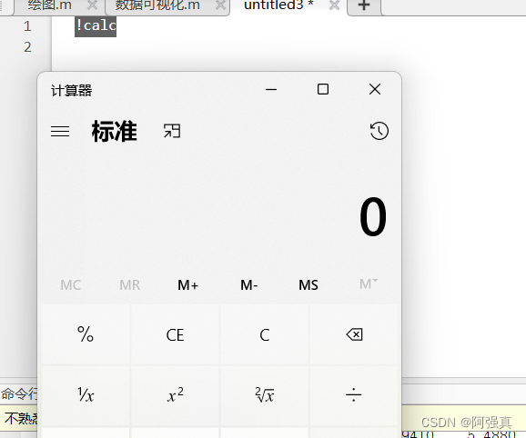Image resolution: width=526 pixels, height=438 pixels.
Task: Click the square root key
Action: 265,395
